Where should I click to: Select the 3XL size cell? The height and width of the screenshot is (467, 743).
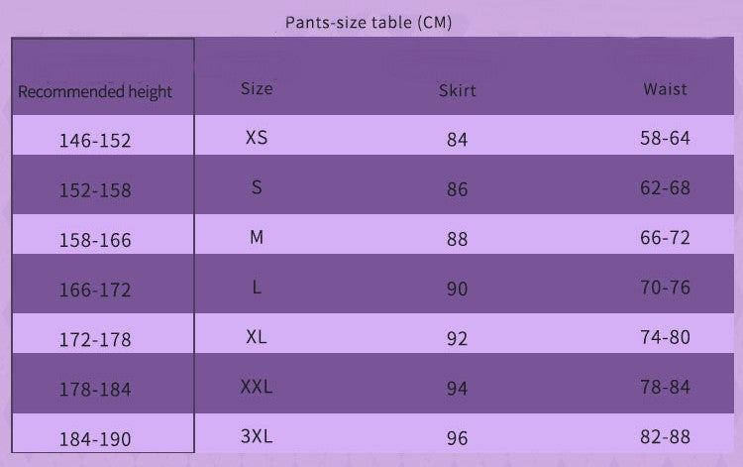[x=256, y=436]
